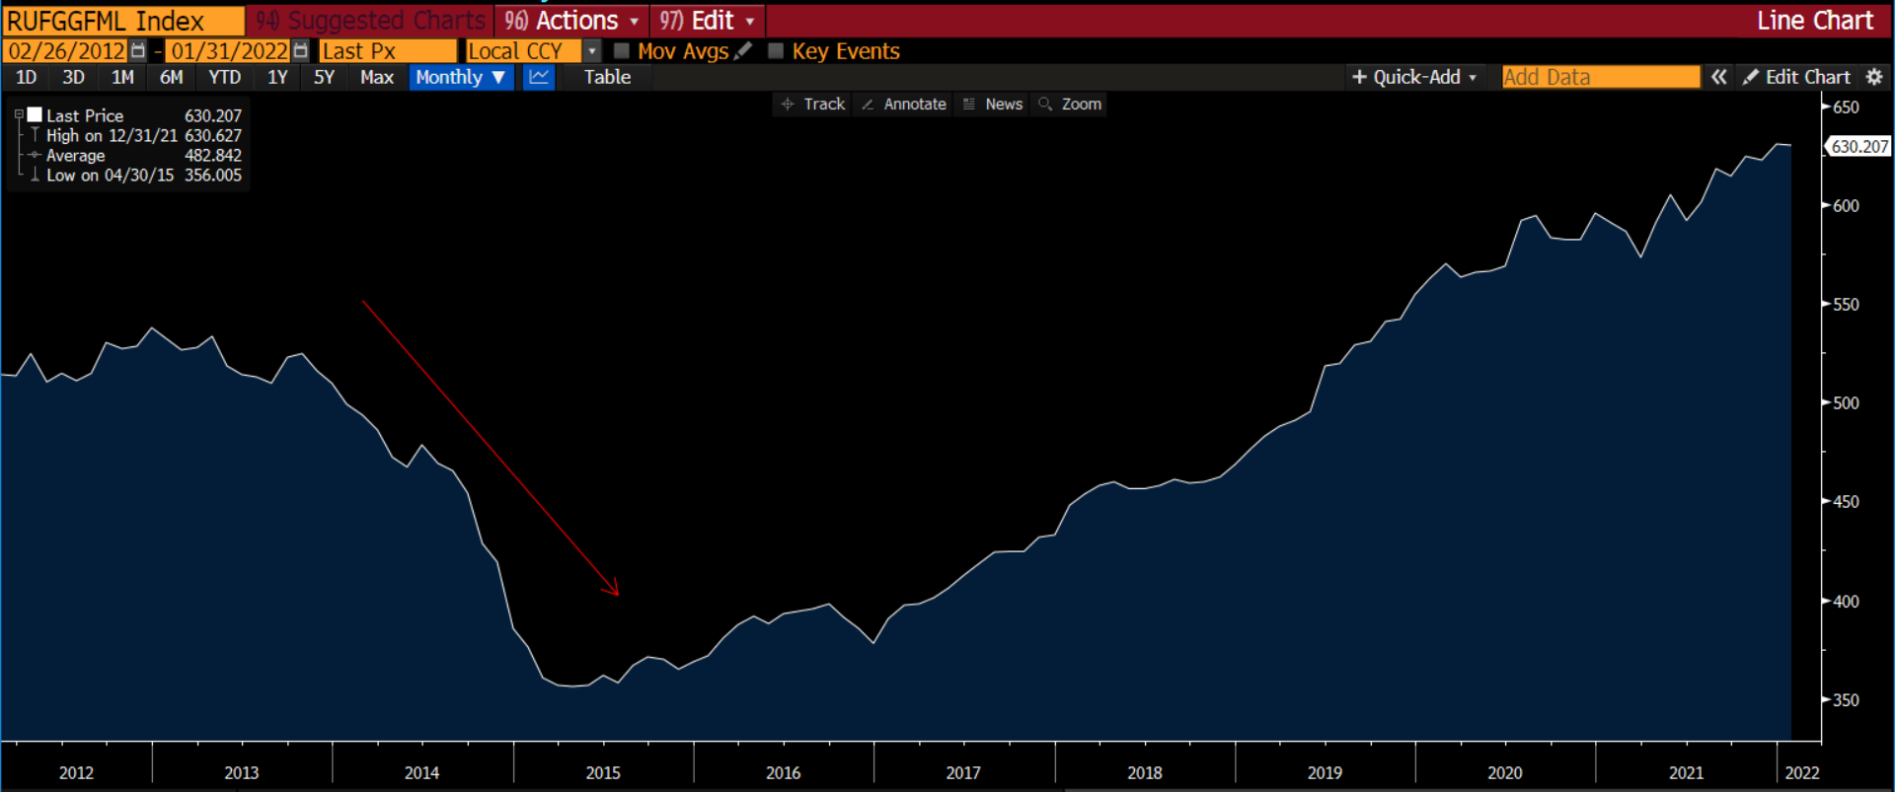Click the 2017 x-axis year label
Screen dimensions: 1895x792
click(963, 772)
